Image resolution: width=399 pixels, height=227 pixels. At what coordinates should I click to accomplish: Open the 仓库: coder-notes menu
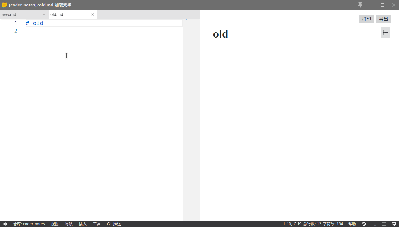click(x=29, y=224)
